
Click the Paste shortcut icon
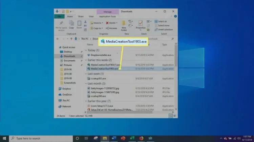(x=85, y=30)
